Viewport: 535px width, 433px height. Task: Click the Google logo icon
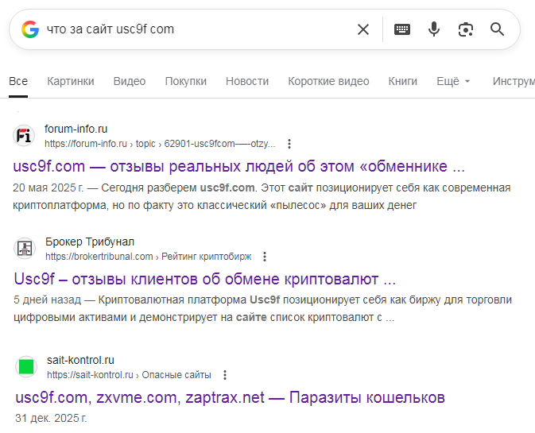click(x=30, y=29)
